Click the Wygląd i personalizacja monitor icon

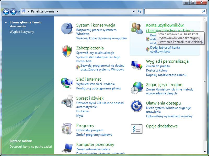coord(137,65)
